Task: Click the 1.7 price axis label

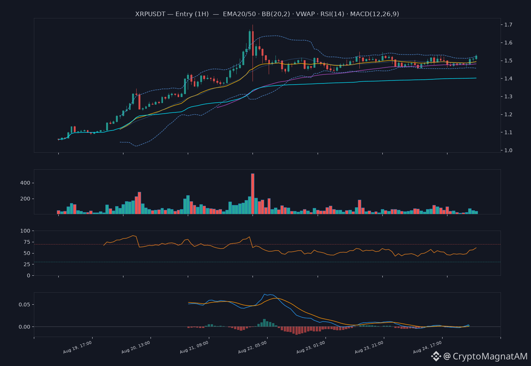Action: pyautogui.click(x=508, y=25)
